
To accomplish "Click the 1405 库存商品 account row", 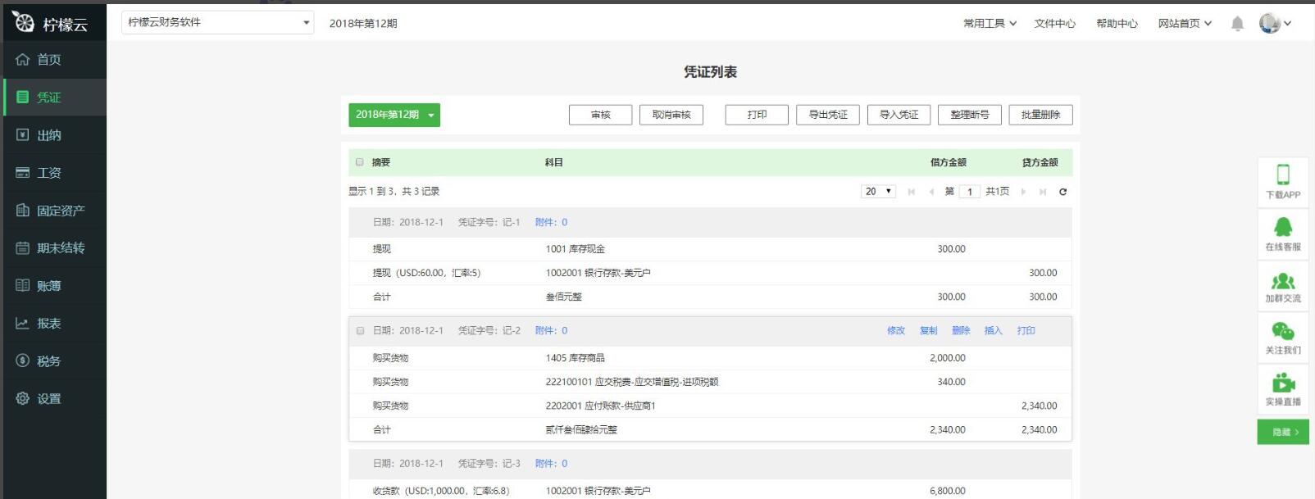I will tap(710, 358).
